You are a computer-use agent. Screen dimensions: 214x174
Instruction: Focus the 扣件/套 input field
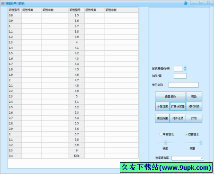pyautogui.click(x=180, y=76)
